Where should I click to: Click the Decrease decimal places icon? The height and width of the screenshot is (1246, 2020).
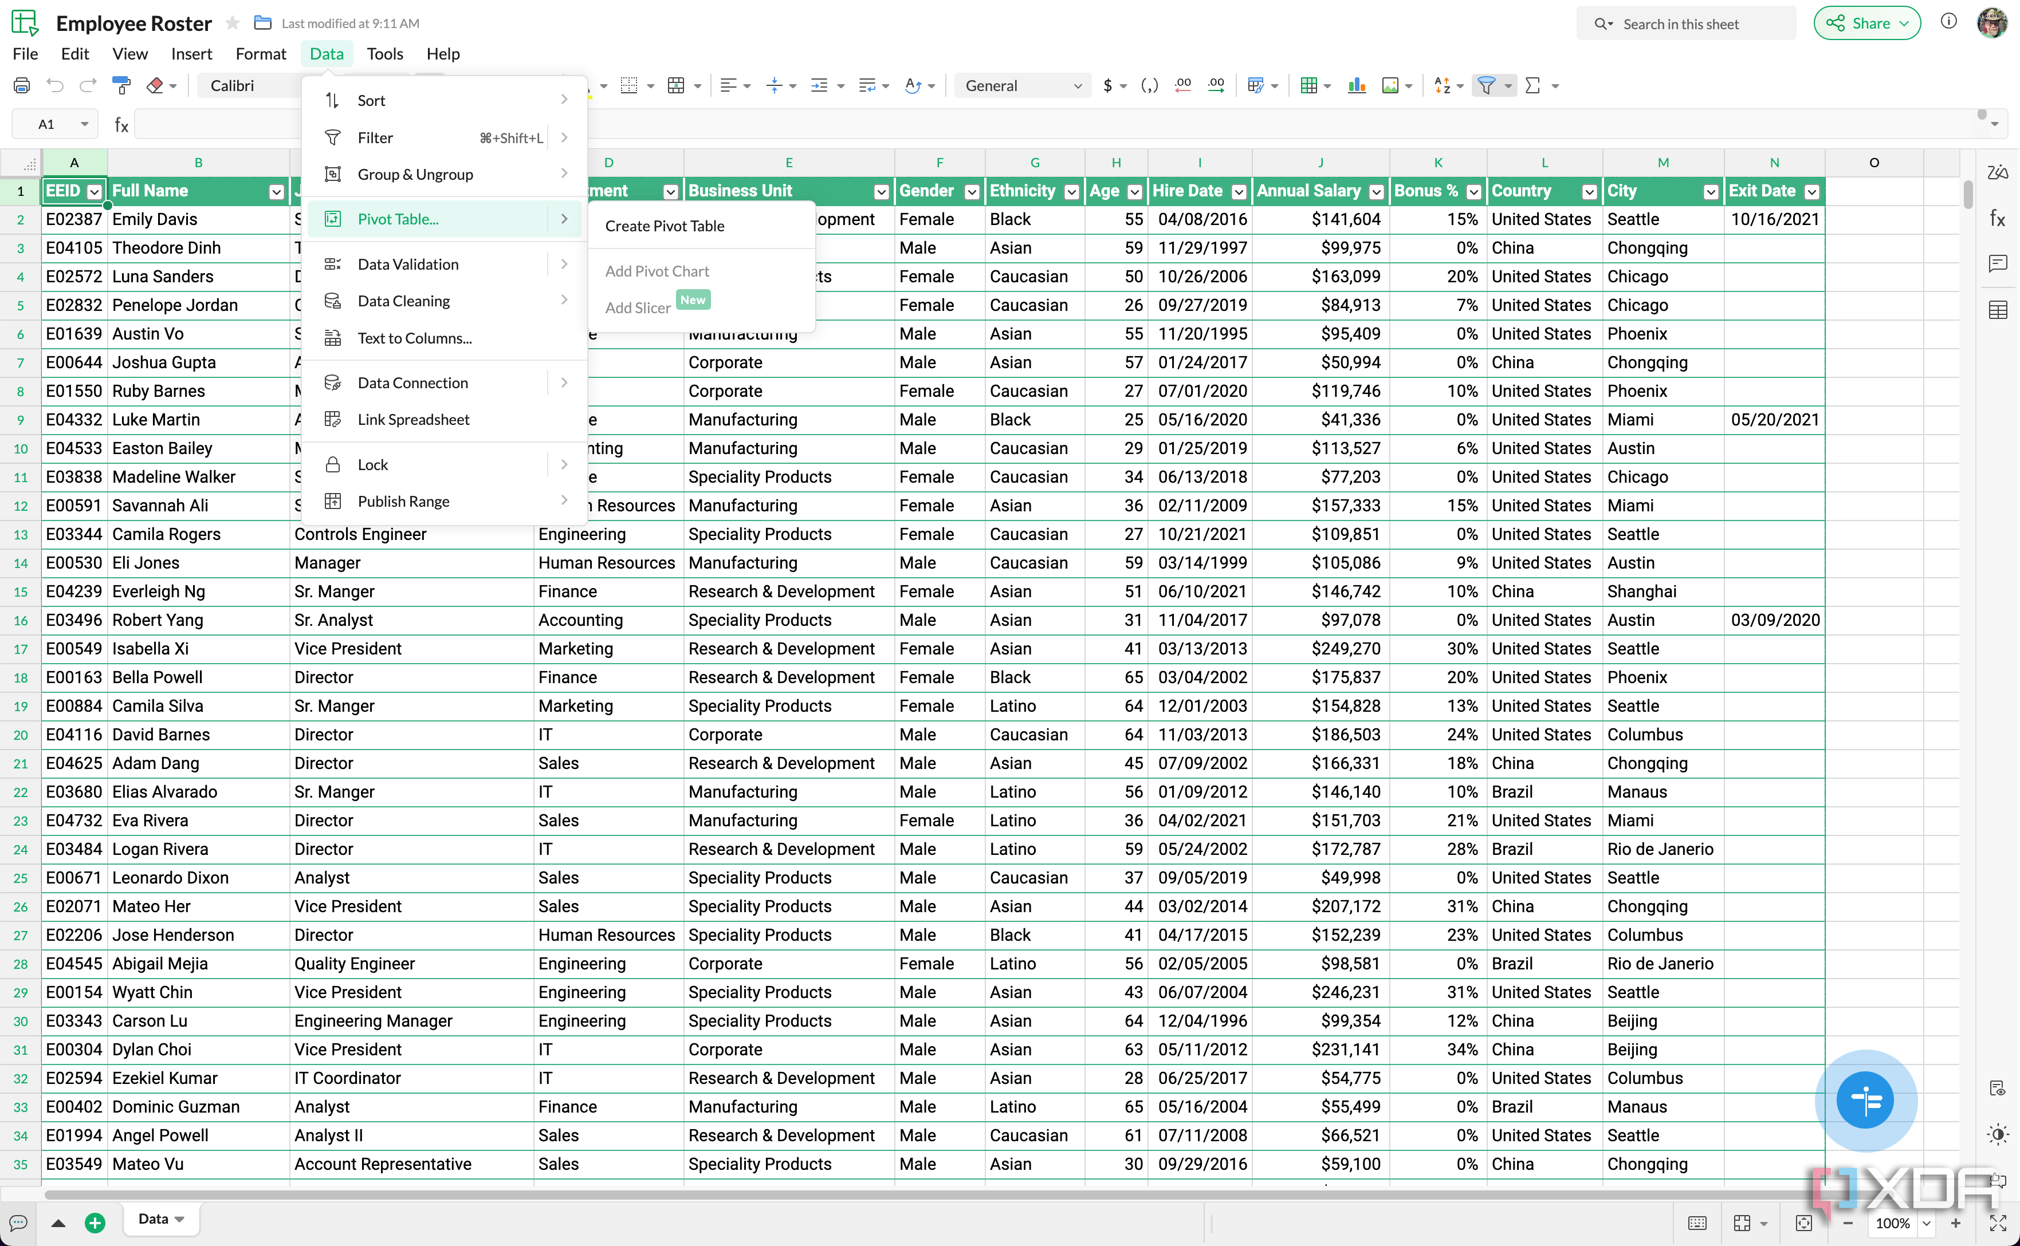click(x=1183, y=86)
